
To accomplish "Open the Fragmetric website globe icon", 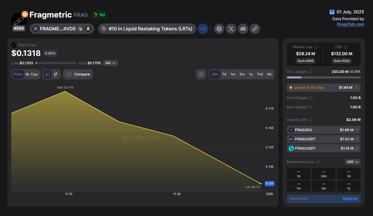I will coord(219,29).
